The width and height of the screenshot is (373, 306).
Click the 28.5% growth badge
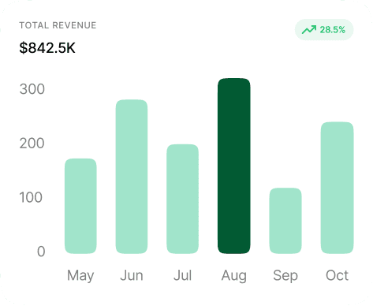324,30
